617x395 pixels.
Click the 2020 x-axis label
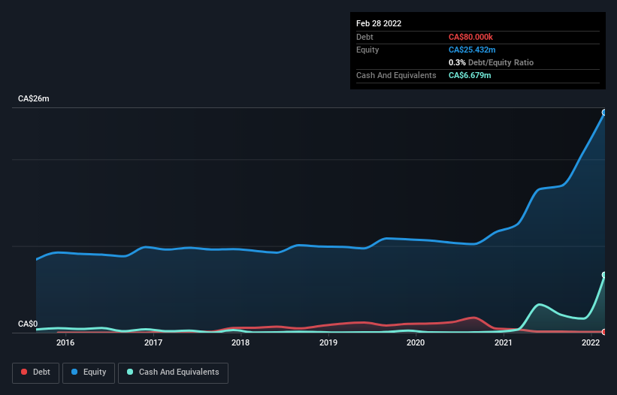pyautogui.click(x=416, y=342)
